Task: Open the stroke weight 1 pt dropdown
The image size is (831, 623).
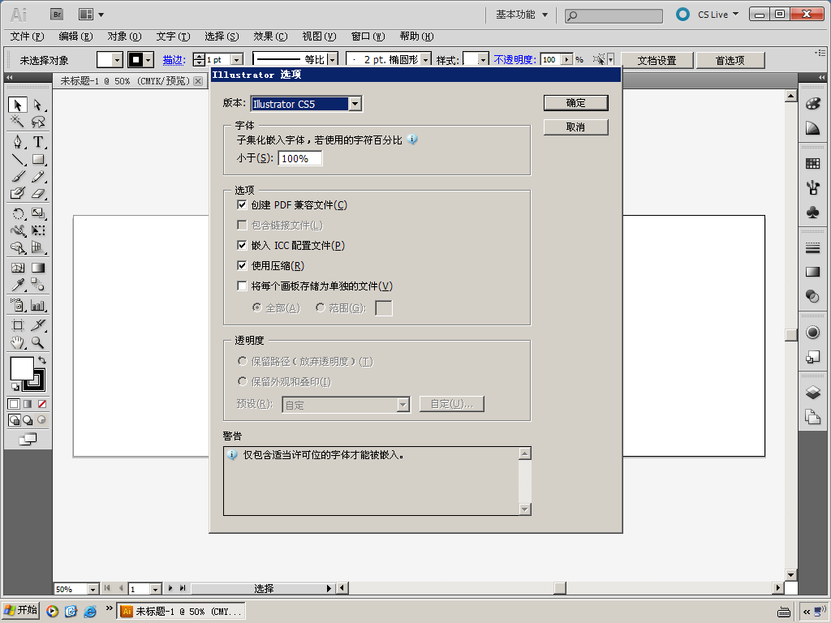Action: (238, 60)
